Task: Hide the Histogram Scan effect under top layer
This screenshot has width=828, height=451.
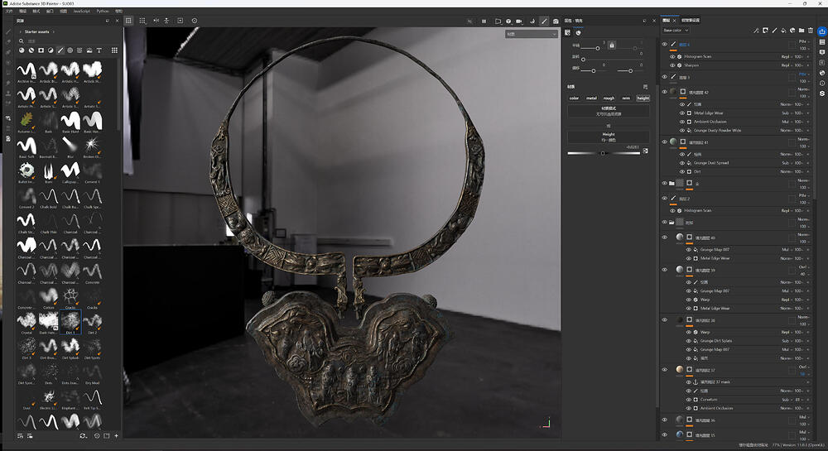Action: 672,56
